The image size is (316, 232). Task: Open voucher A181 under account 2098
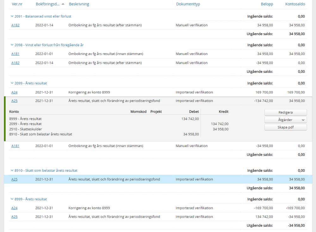[x=15, y=54]
